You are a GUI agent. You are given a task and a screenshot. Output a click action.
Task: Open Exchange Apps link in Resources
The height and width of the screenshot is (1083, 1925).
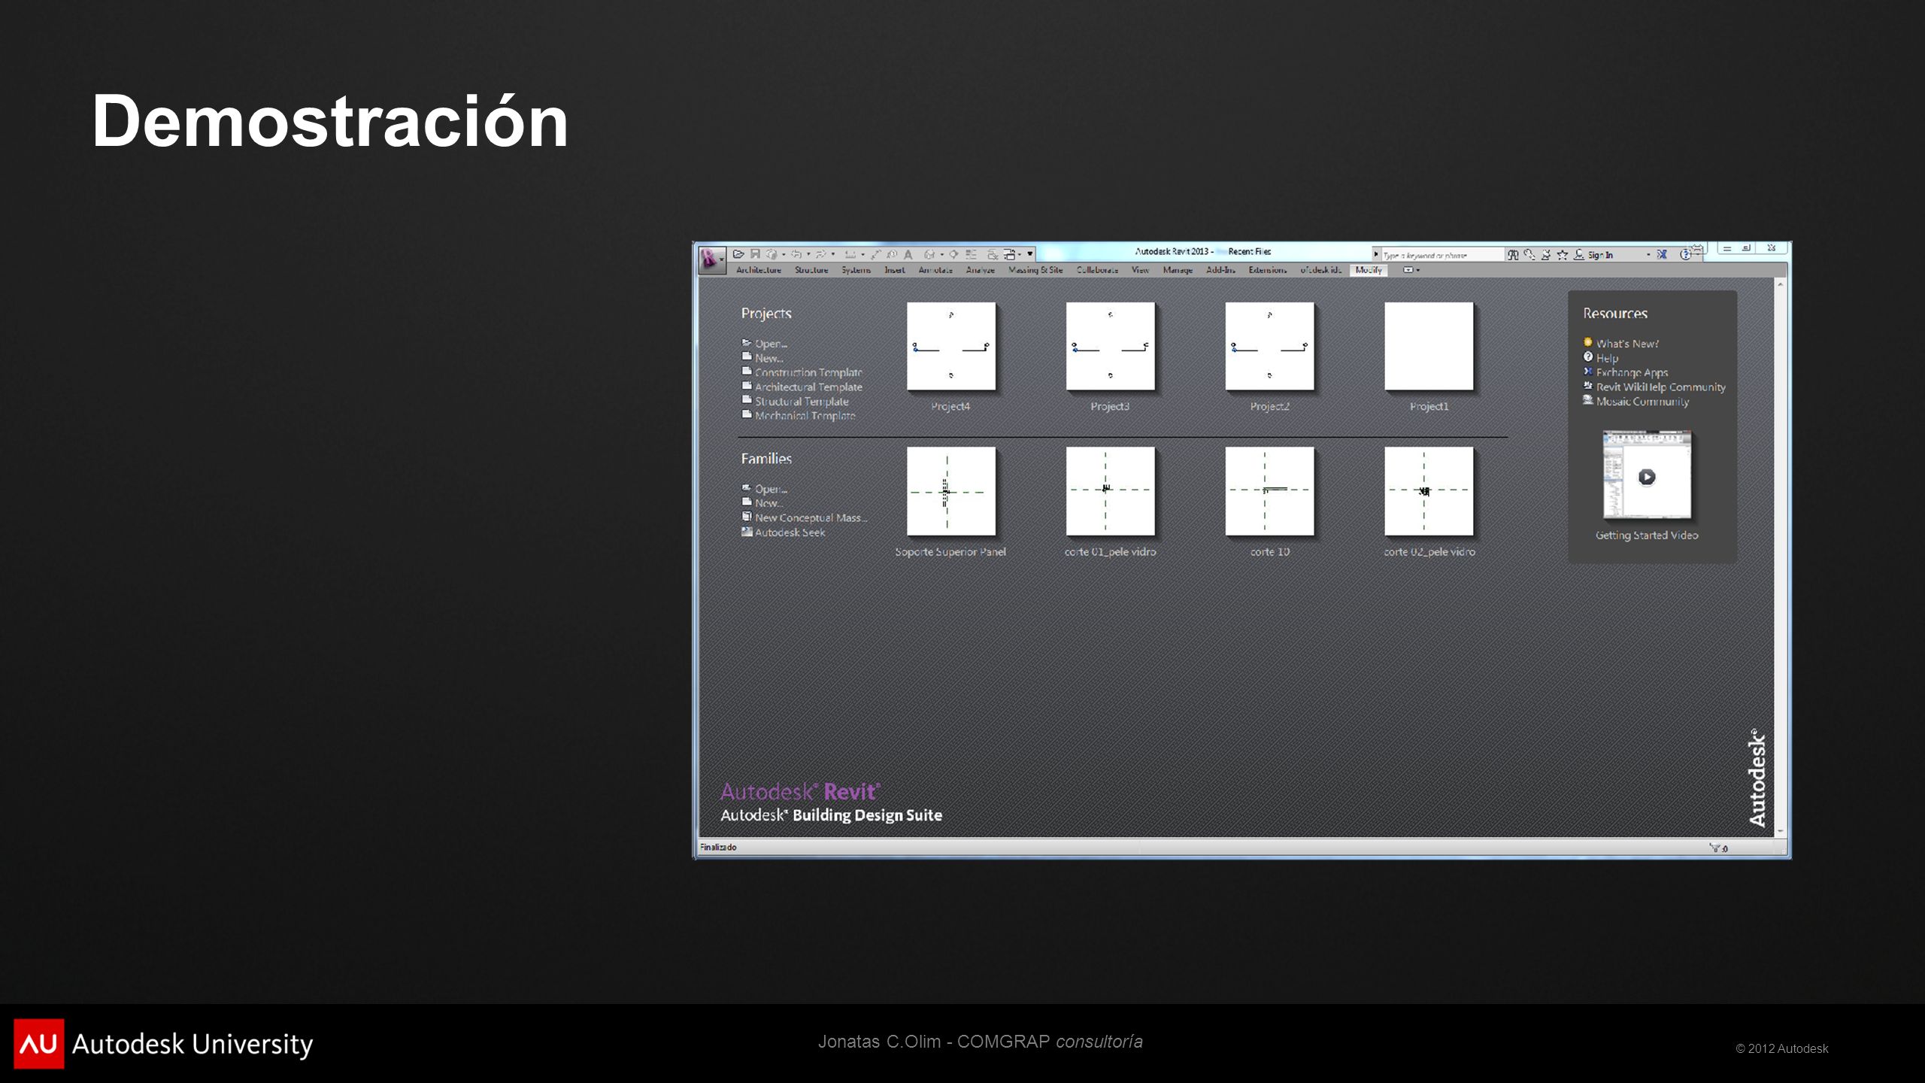[1632, 372]
